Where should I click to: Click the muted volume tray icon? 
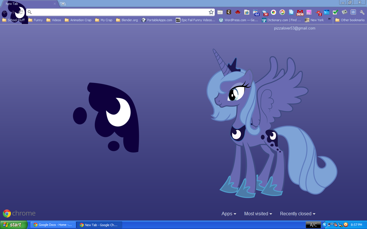[x=335, y=225]
